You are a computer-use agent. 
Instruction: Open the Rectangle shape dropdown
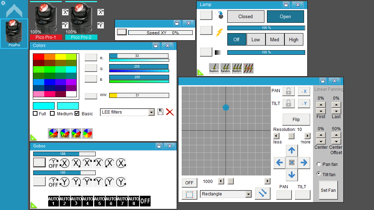pyautogui.click(x=248, y=194)
